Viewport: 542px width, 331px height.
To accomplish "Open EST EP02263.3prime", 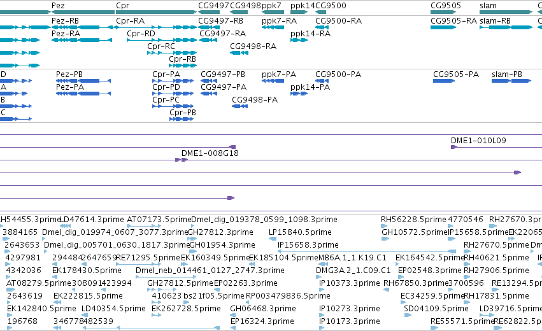I will click(246, 283).
